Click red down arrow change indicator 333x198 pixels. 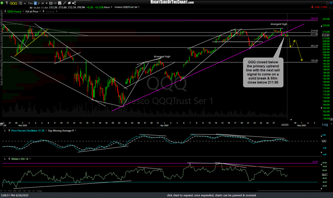312,7
